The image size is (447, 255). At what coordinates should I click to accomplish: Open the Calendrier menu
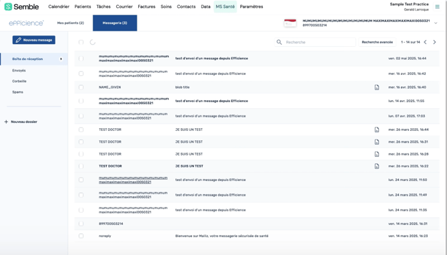[59, 7]
